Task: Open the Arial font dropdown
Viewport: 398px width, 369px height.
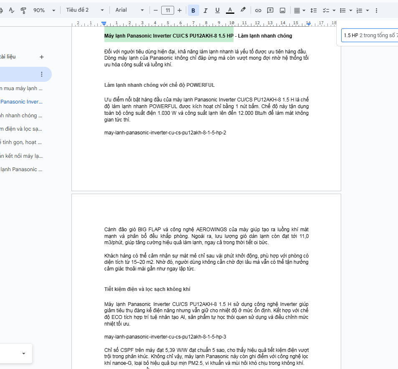Action: pyautogui.click(x=130, y=10)
